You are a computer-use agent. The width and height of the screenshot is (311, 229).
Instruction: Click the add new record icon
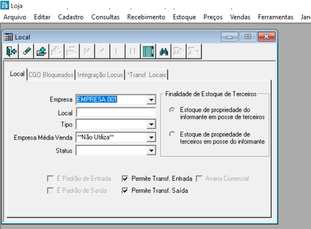tap(41, 51)
